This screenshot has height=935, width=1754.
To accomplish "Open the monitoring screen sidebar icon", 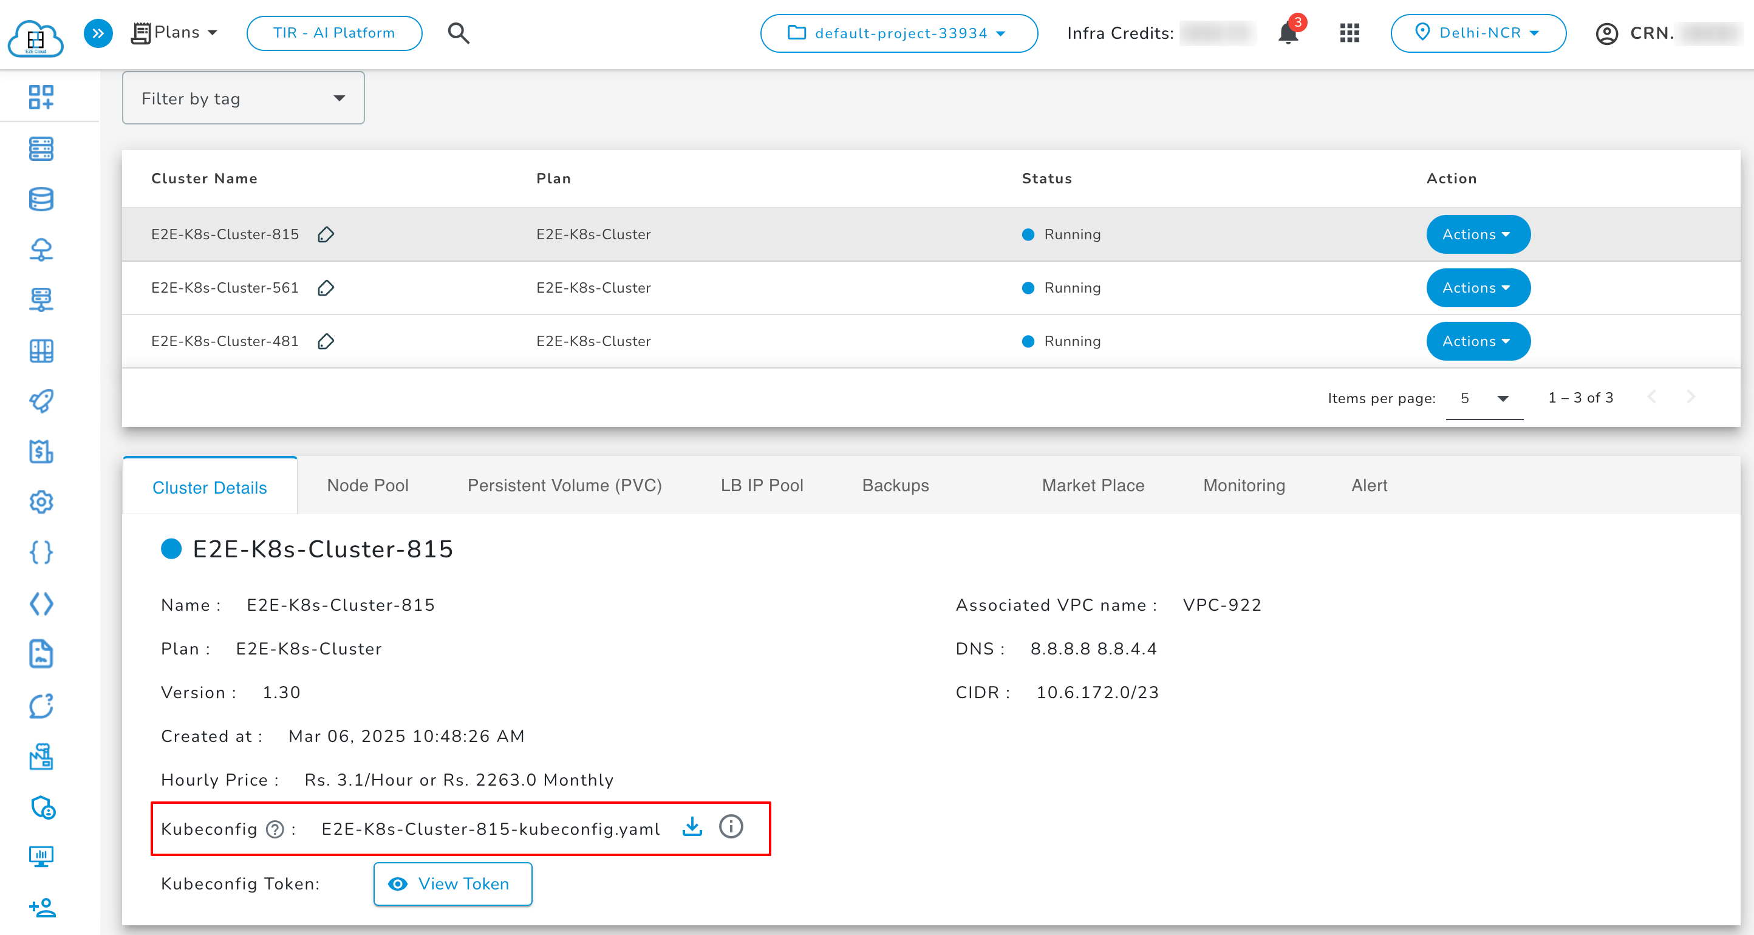I will tap(41, 856).
